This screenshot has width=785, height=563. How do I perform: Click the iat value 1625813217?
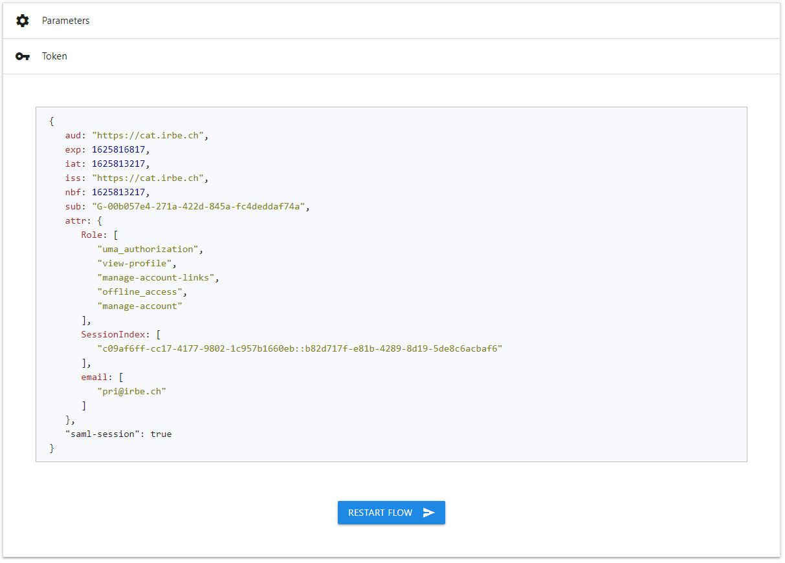coord(119,164)
